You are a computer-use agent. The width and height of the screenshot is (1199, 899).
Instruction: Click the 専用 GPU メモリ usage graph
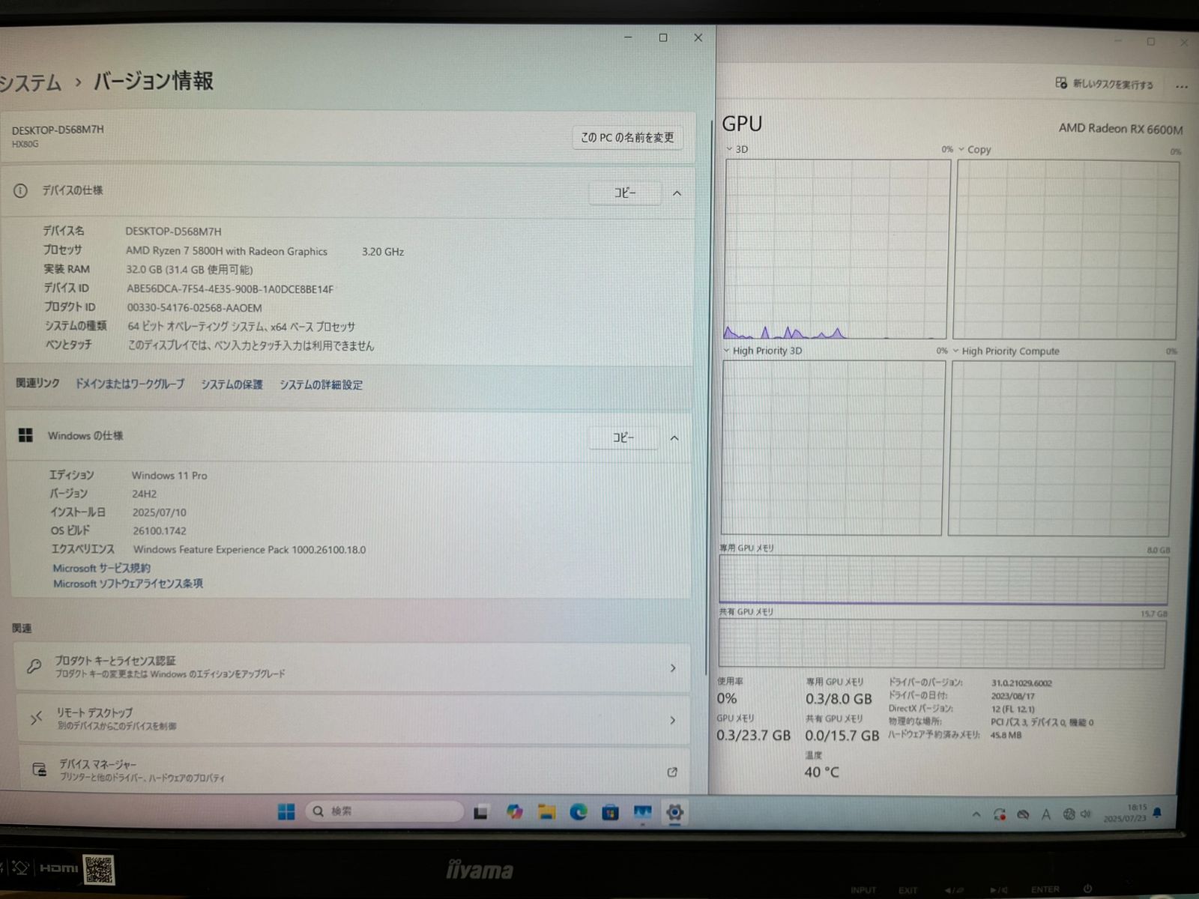[943, 579]
